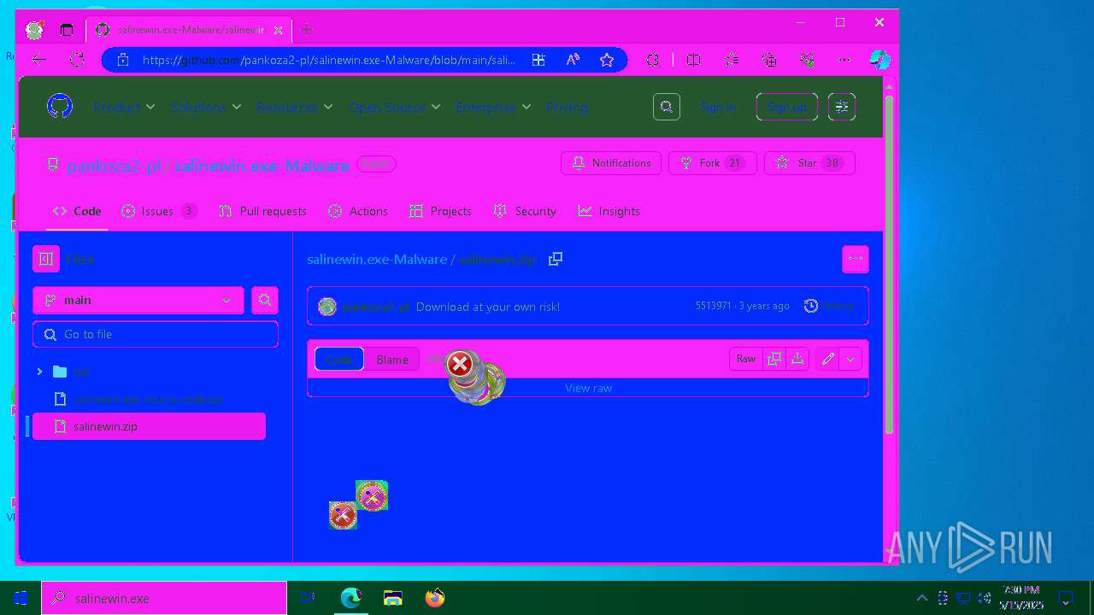The width and height of the screenshot is (1094, 615).
Task: Focus the Go to file search field
Action: click(x=156, y=334)
